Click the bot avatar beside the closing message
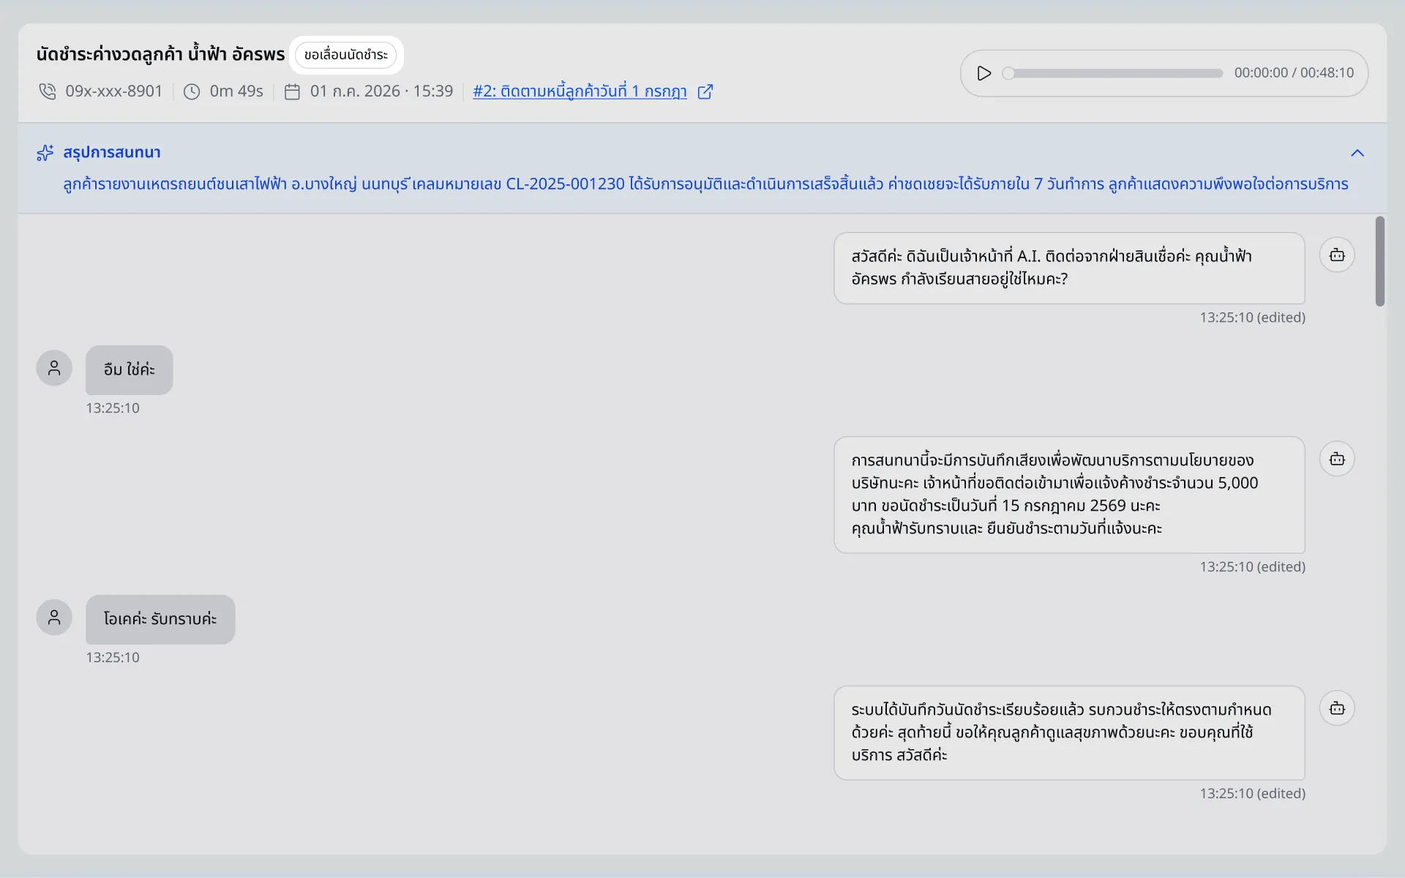This screenshot has width=1405, height=878. coord(1337,708)
